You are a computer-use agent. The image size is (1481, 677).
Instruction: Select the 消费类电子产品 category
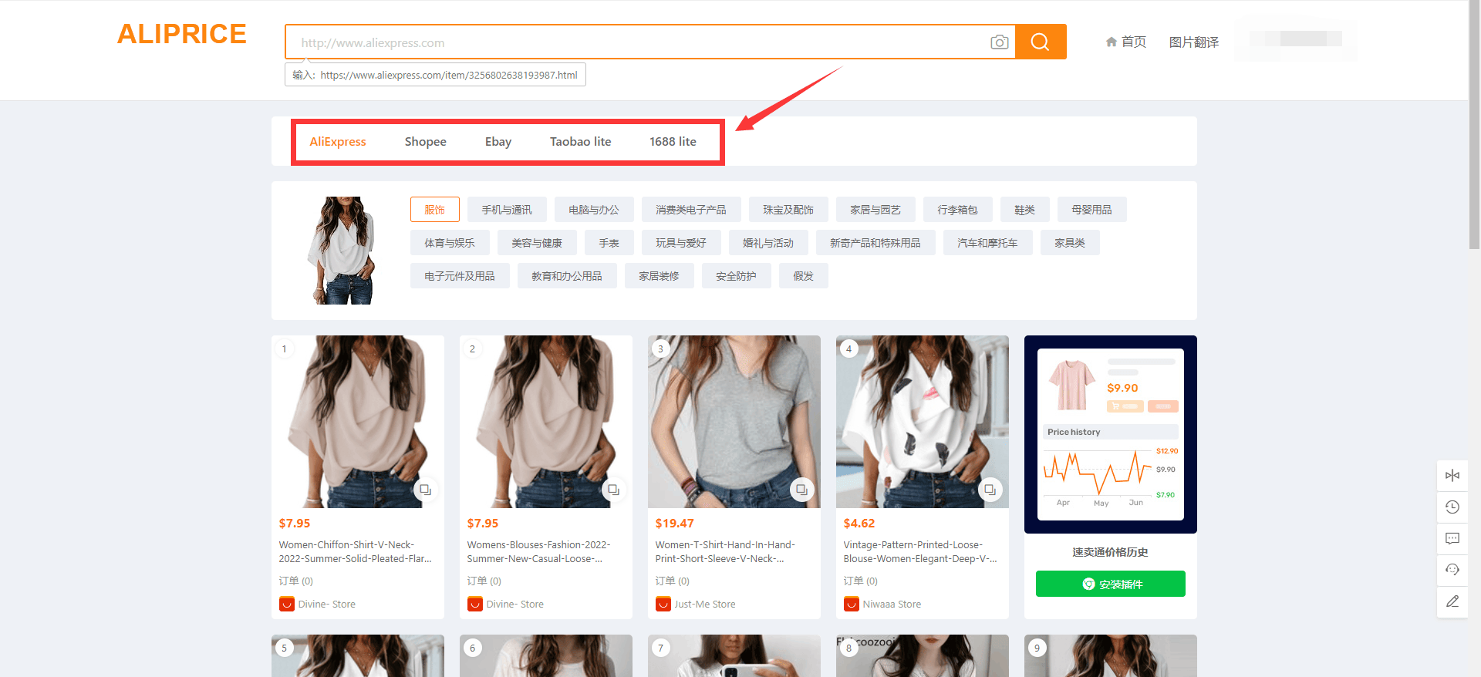click(691, 210)
